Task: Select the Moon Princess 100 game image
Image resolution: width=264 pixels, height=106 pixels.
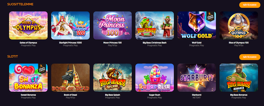Action: pos(112,25)
